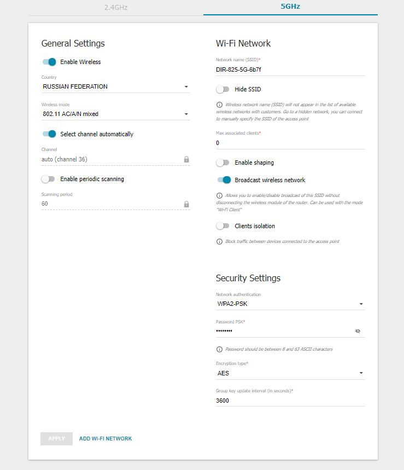Disable Select channel automatically

pyautogui.click(x=49, y=134)
